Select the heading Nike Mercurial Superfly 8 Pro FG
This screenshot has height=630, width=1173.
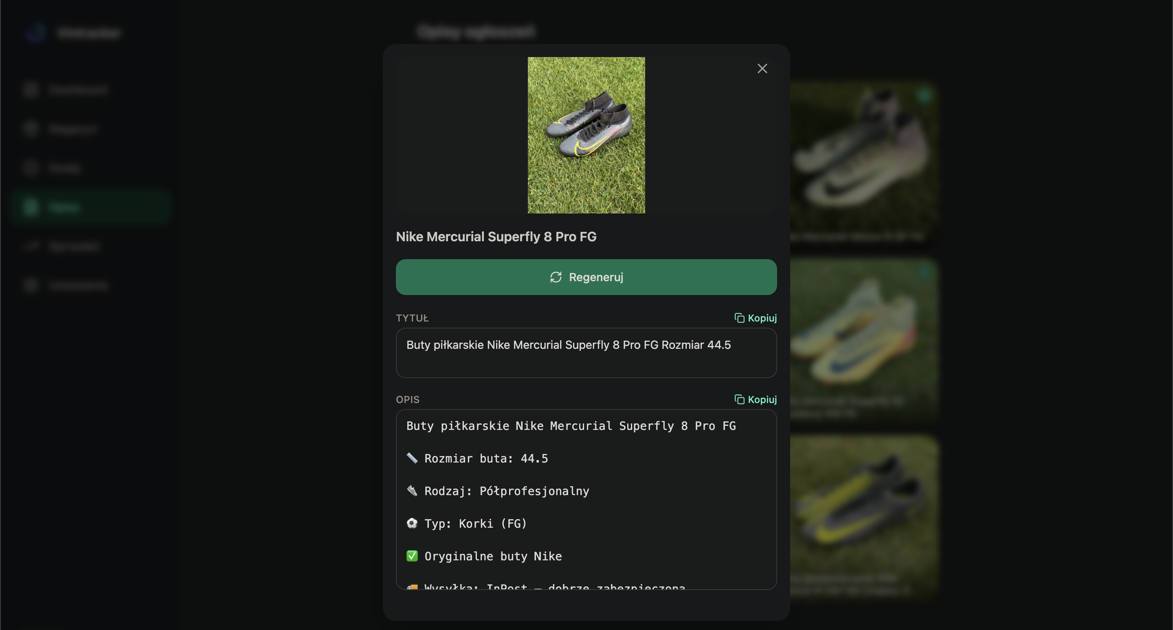pyautogui.click(x=496, y=237)
